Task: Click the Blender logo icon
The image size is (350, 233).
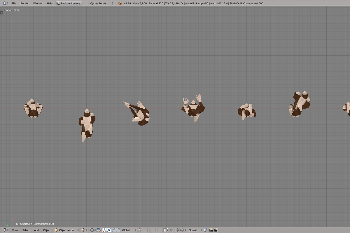Action: click(x=120, y=3)
